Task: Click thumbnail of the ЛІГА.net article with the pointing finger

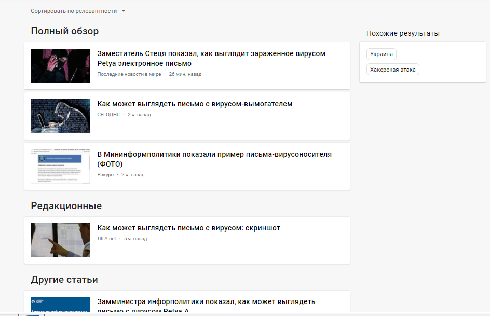Action: 60,240
